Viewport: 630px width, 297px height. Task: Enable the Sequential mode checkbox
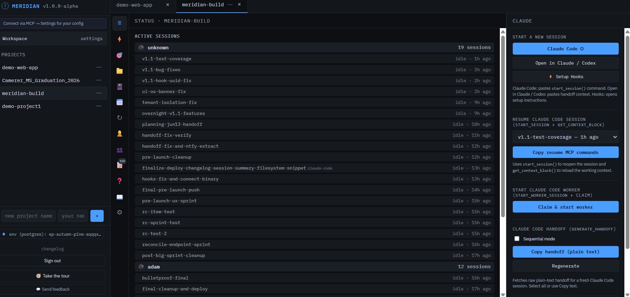pyautogui.click(x=517, y=239)
